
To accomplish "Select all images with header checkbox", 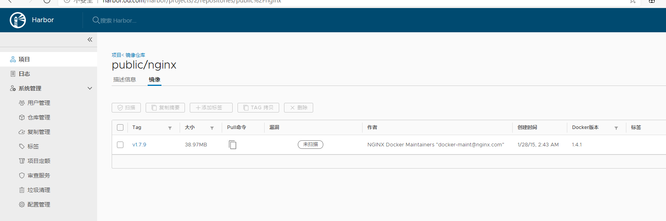I will (120, 127).
